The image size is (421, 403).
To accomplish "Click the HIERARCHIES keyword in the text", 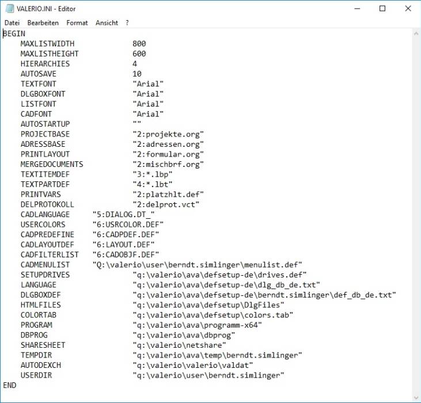I will coord(45,64).
